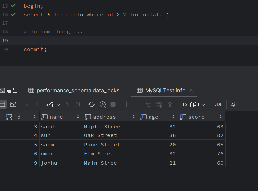Select the Main Stree address cell
258x191 pixels.
[x=110, y=163]
